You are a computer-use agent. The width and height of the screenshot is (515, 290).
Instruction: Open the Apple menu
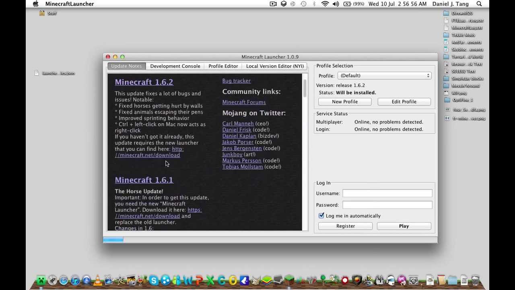[35, 4]
